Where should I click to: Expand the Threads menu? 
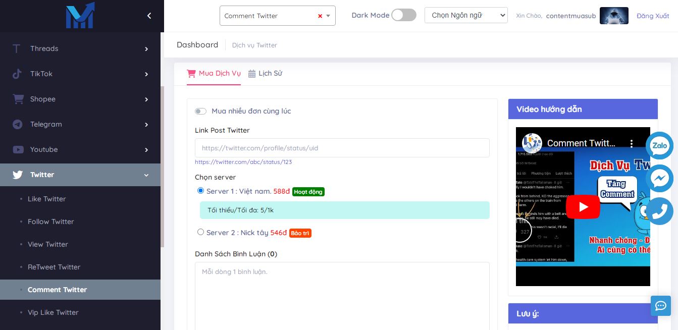[146, 49]
